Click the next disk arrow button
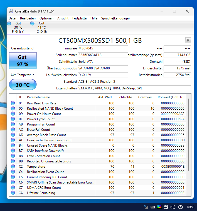This screenshot has width=197, height=211. pos(188,40)
